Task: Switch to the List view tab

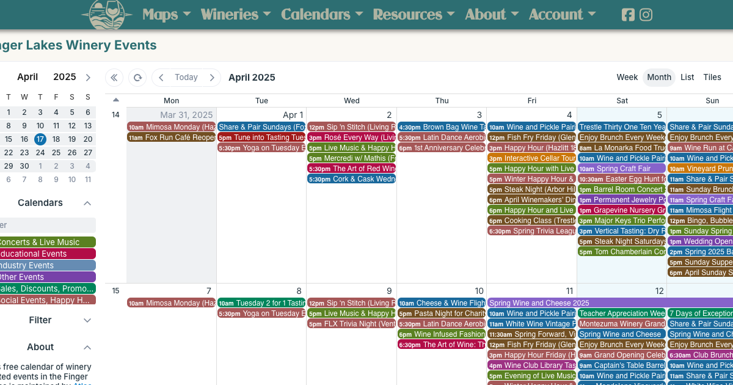Action: pos(687,78)
